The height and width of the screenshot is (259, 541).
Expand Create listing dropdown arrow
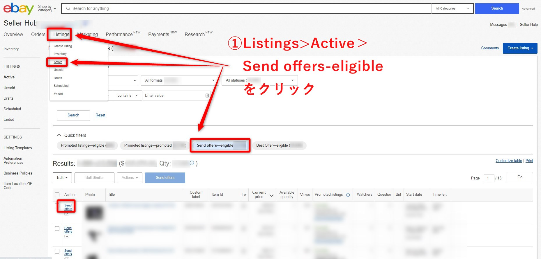532,48
